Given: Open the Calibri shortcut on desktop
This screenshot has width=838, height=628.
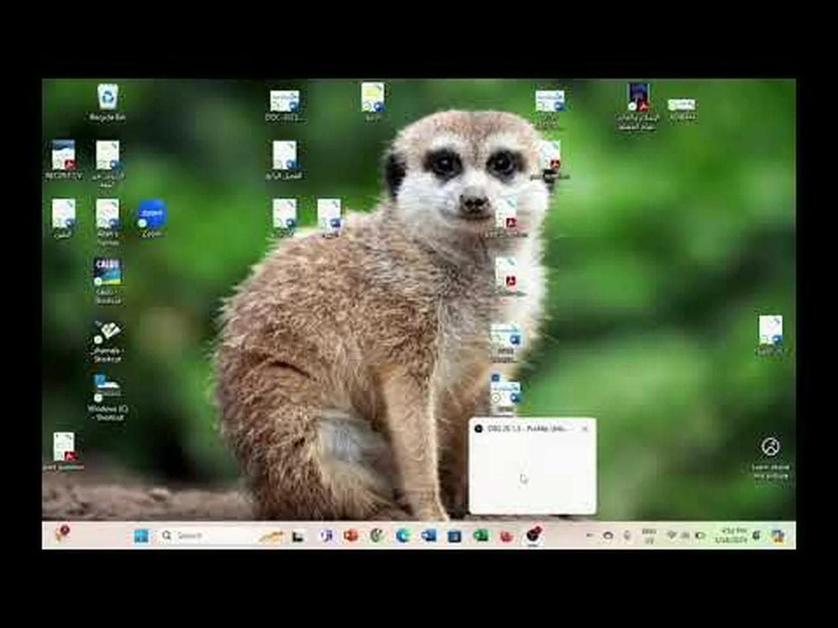Looking at the screenshot, I should tap(107, 275).
